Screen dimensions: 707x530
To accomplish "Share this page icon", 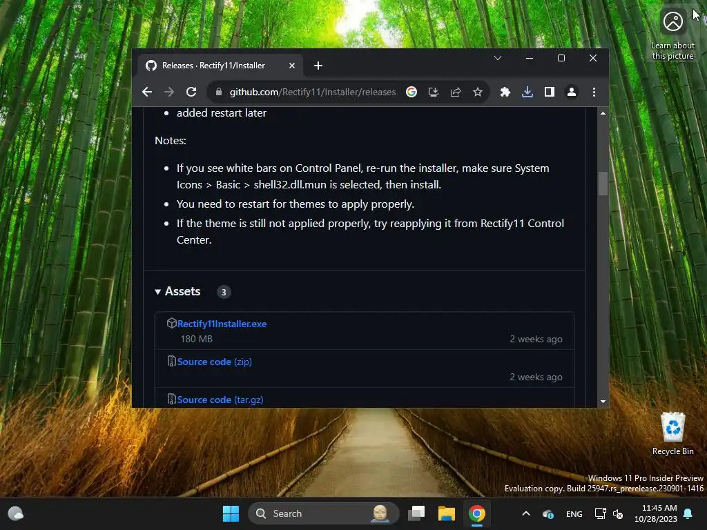I will click(x=456, y=92).
